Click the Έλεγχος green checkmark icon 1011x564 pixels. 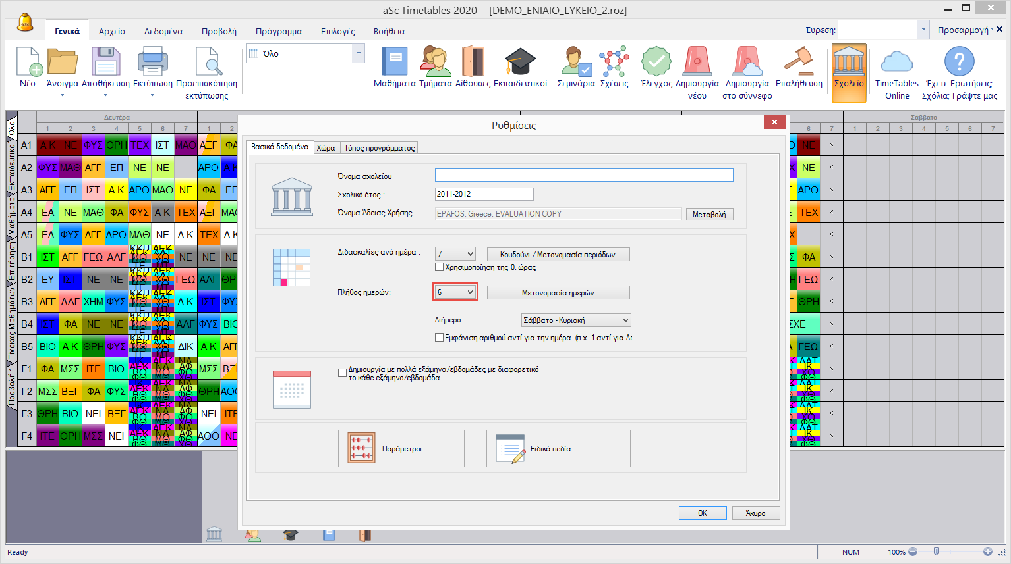click(656, 63)
